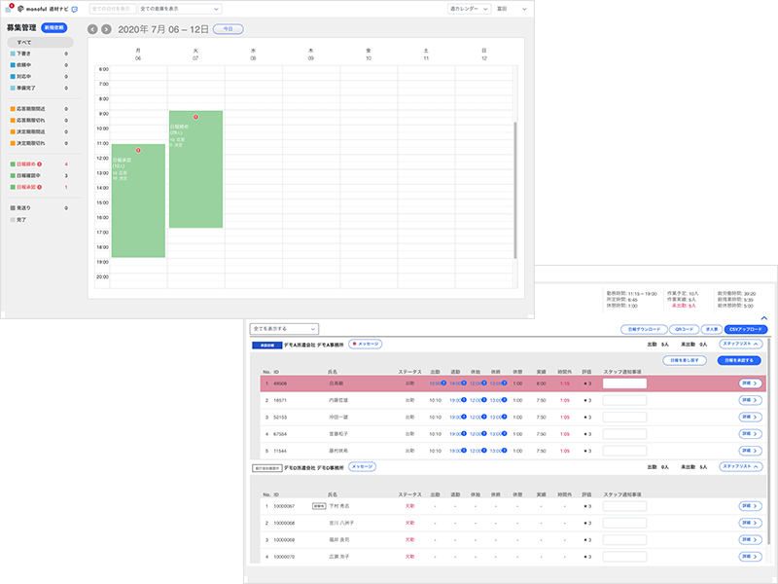This screenshot has height=584, width=778.
Task: Expand the 全てを表示する filter dropdown
Action: [283, 329]
